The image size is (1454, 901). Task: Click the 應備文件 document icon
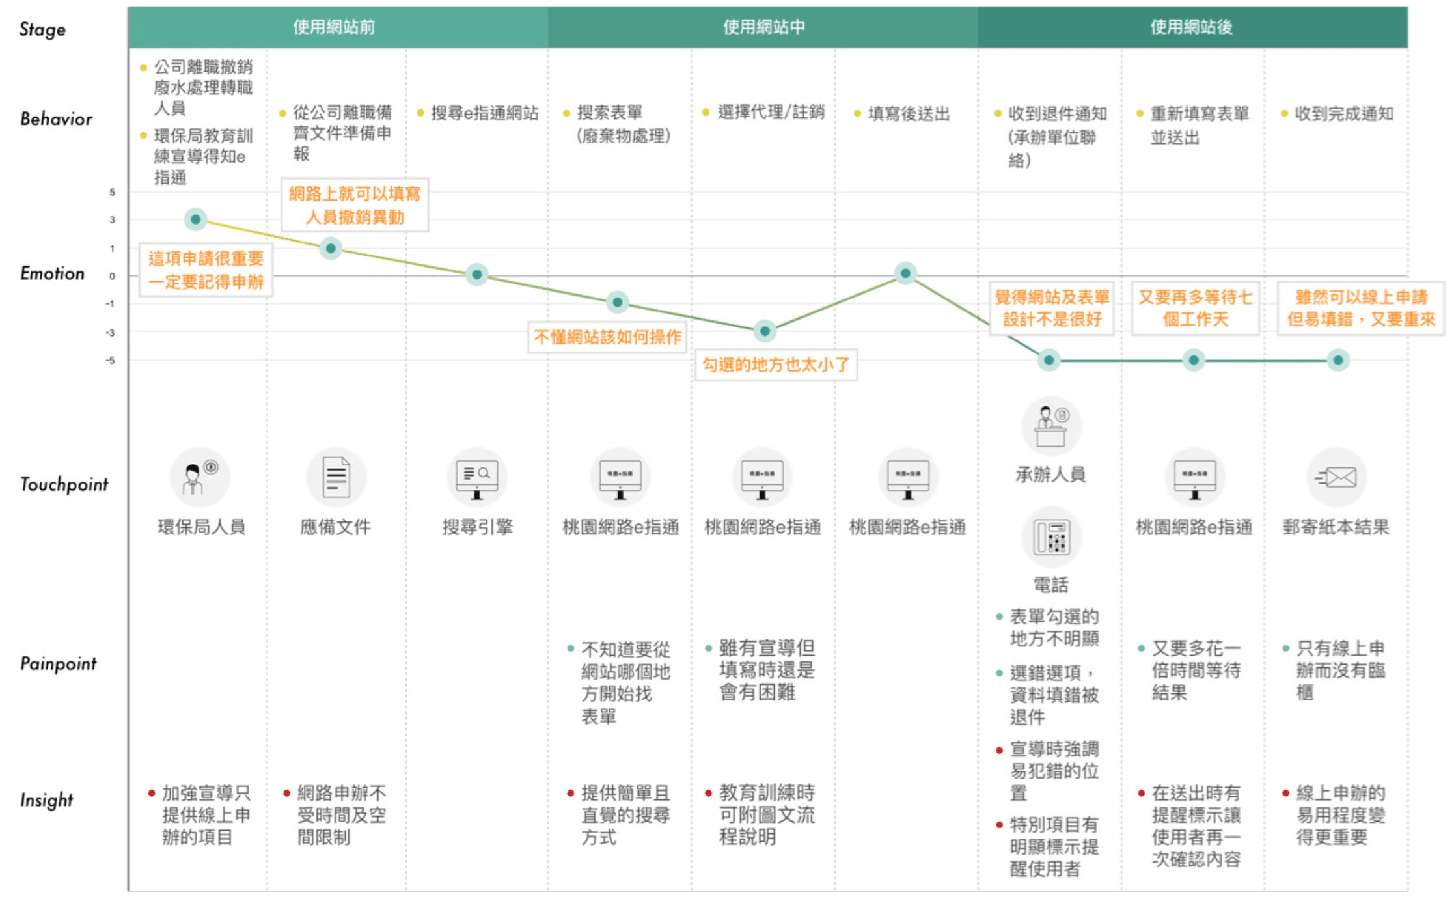click(x=336, y=477)
